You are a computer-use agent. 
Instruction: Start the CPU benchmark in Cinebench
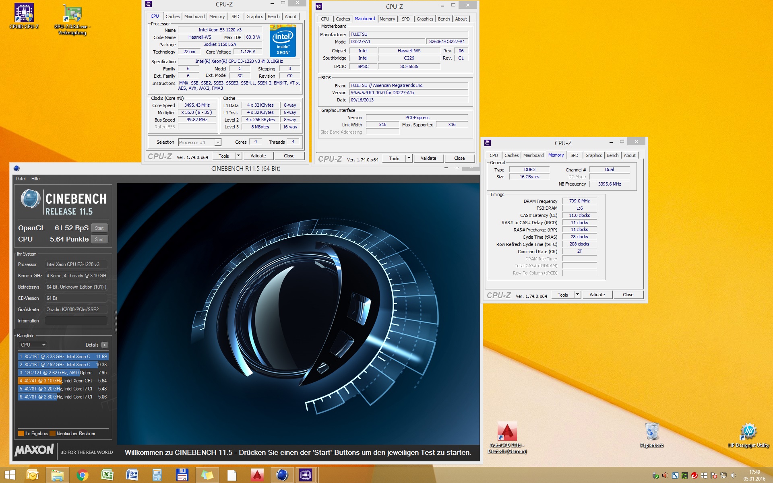tap(99, 239)
